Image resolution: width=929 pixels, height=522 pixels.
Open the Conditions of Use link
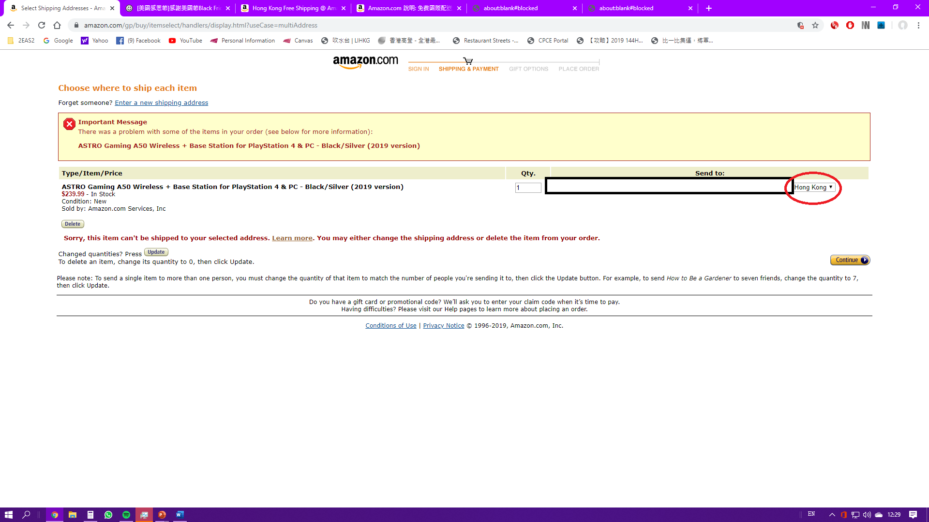[x=390, y=326]
